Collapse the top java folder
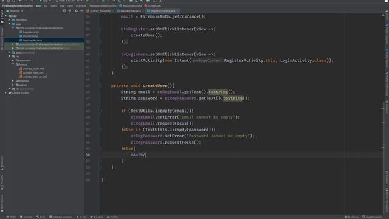The image size is (389, 219). coord(10,24)
